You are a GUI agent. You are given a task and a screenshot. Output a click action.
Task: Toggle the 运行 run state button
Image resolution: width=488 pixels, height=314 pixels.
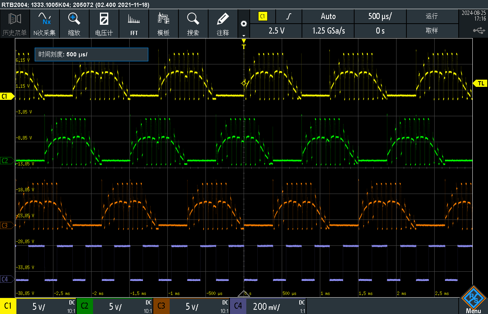click(x=432, y=16)
